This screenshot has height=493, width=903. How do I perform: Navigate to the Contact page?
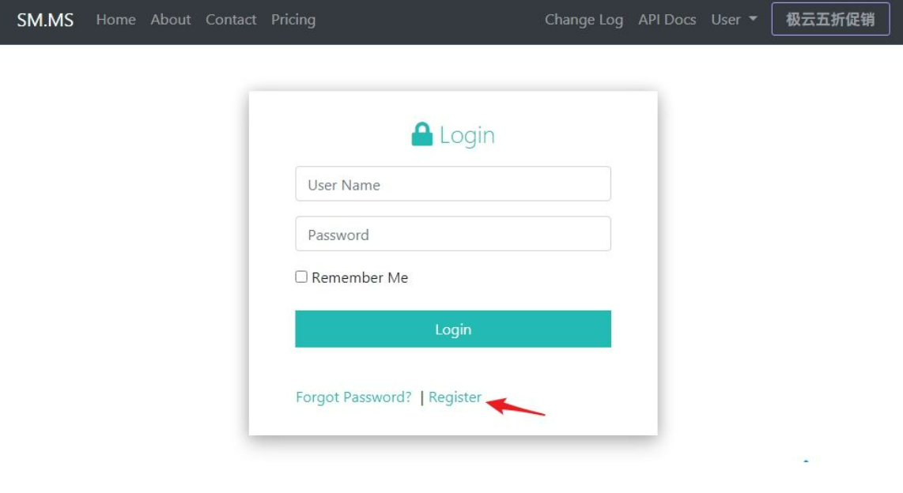[x=231, y=20]
